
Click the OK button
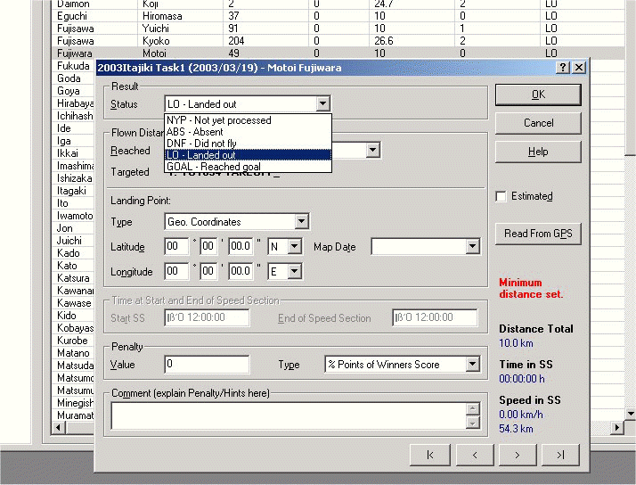(538, 95)
